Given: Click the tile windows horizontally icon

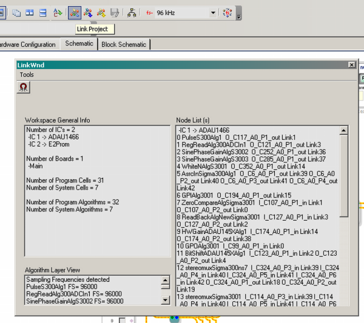Looking at the screenshot, I should (x=42, y=12).
